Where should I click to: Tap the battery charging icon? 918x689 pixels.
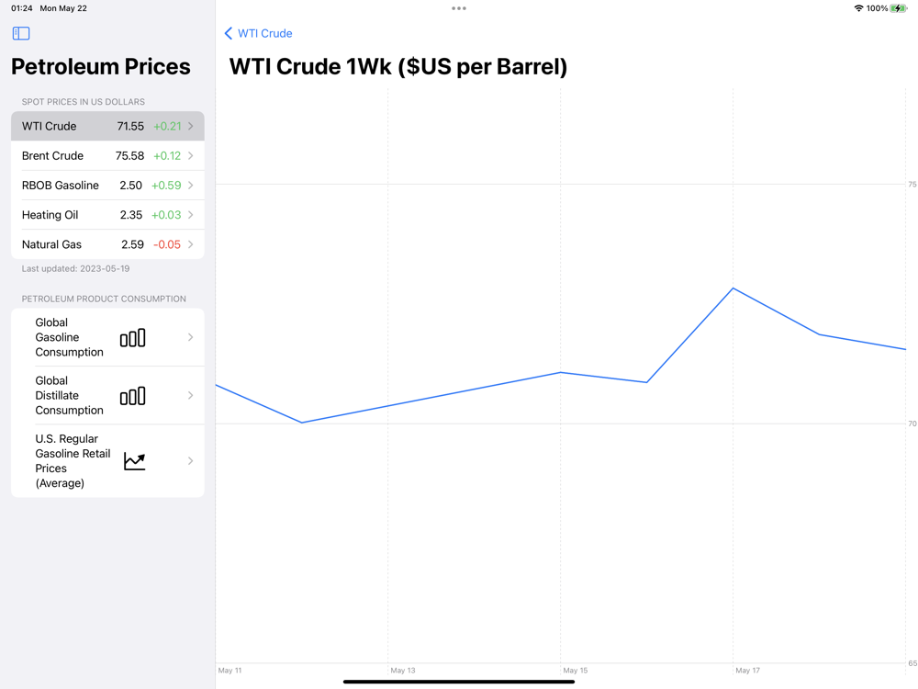[x=899, y=8]
